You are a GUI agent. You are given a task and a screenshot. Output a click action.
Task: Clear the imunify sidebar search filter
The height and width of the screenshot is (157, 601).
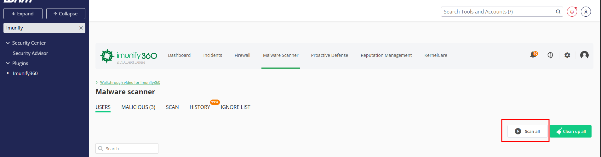pyautogui.click(x=81, y=28)
